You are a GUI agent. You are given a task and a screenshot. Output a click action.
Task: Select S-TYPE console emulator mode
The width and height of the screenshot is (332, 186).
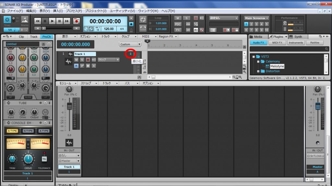(12, 131)
